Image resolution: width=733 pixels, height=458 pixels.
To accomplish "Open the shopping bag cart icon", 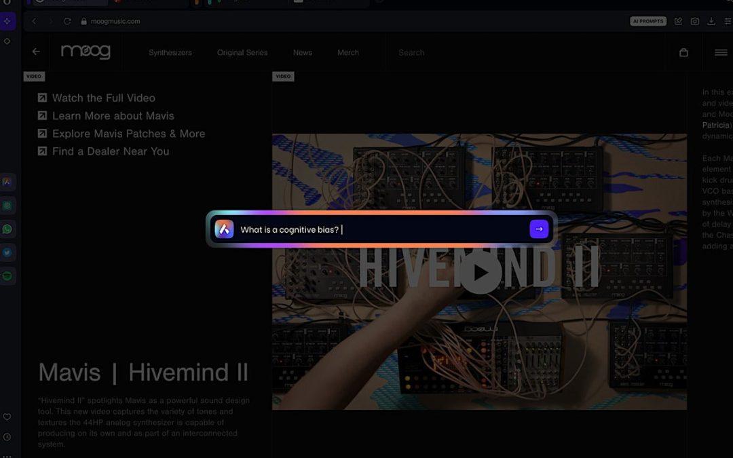I will [x=683, y=52].
